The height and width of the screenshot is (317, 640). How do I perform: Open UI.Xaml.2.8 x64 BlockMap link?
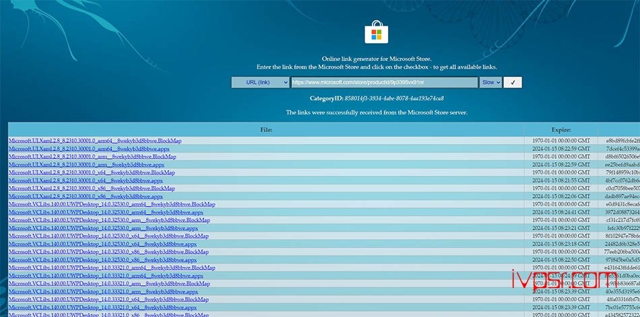pyautogui.click(x=92, y=172)
